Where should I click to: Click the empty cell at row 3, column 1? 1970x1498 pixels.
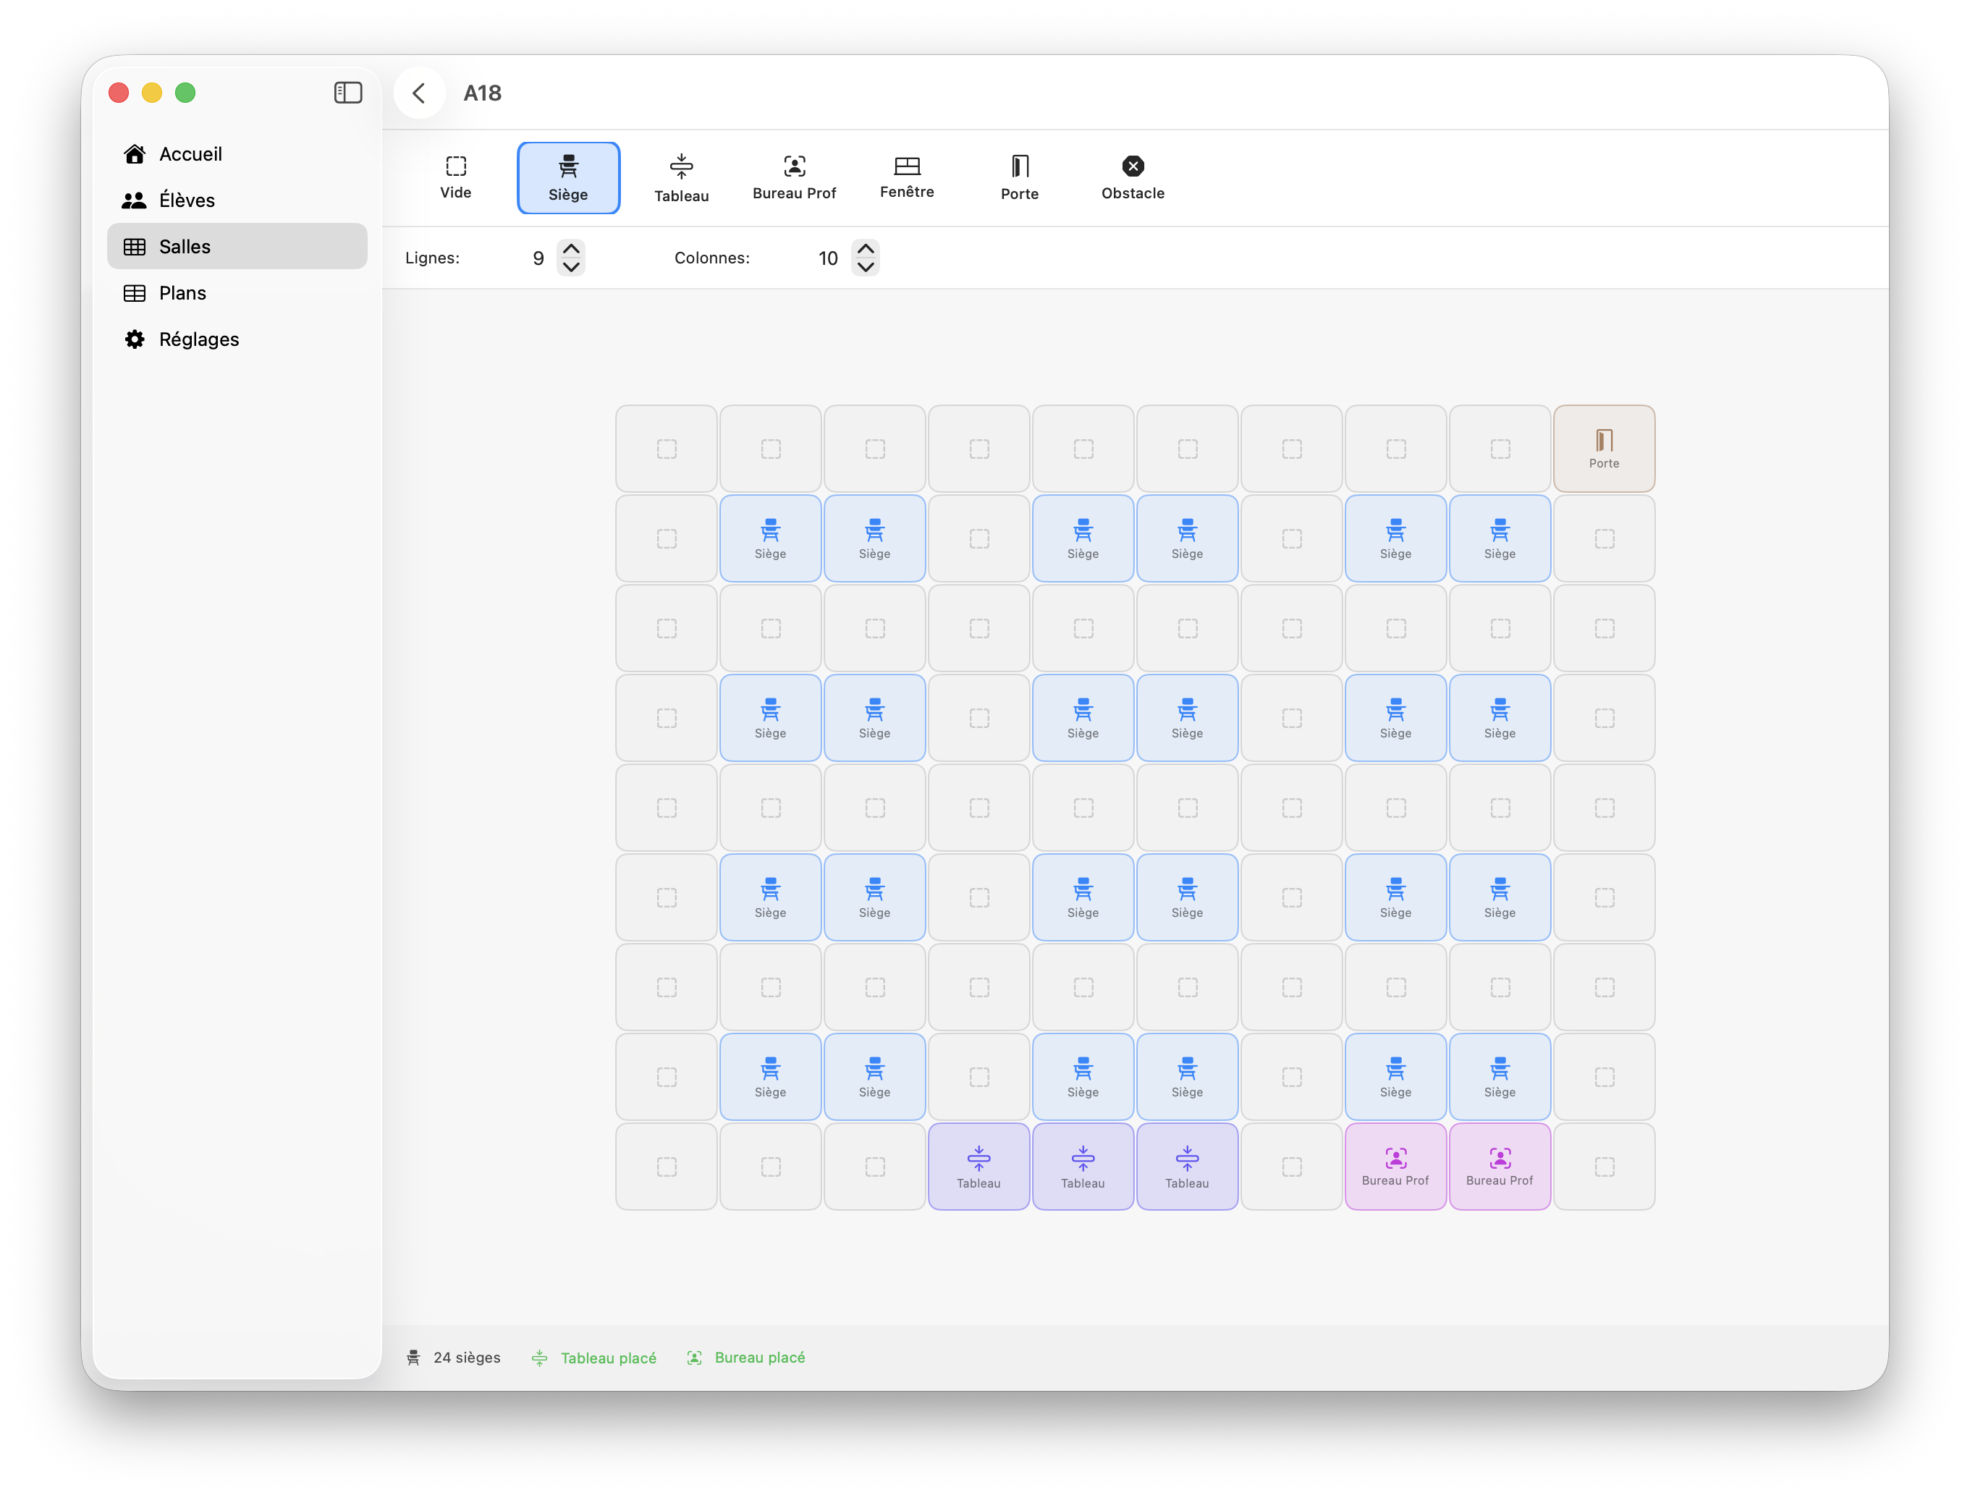point(666,629)
